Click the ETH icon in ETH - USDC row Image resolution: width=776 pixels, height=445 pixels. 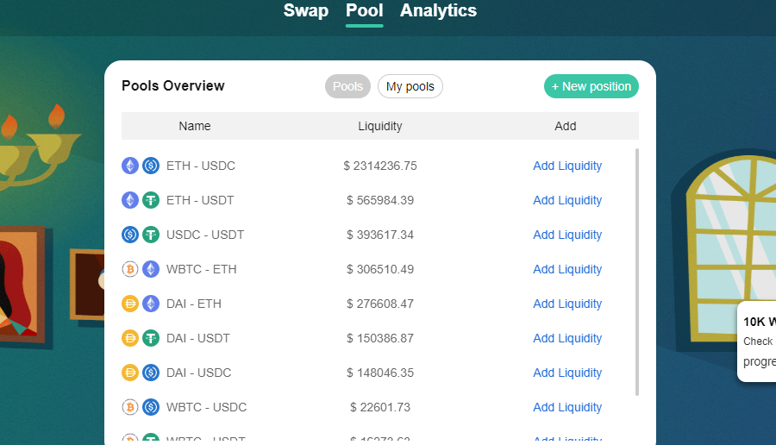coord(130,166)
